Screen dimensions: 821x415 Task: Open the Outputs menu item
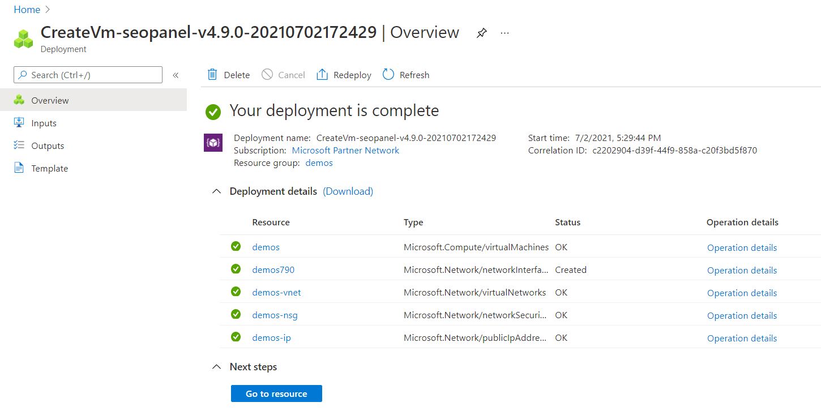click(x=48, y=146)
